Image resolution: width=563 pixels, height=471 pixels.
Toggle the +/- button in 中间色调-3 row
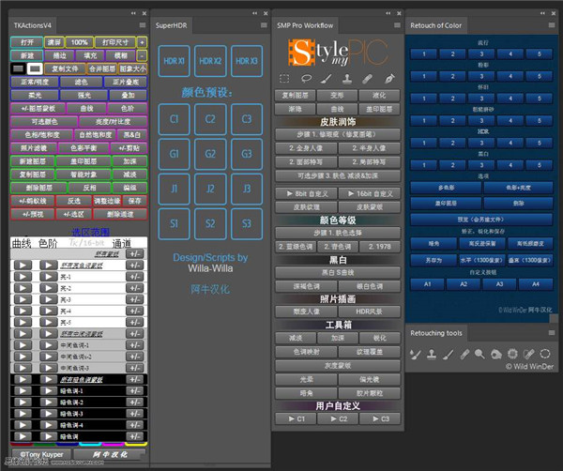(x=135, y=368)
